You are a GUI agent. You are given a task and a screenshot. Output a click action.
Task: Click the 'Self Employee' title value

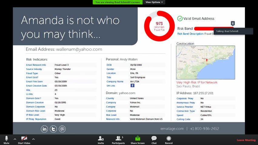click(138, 77)
